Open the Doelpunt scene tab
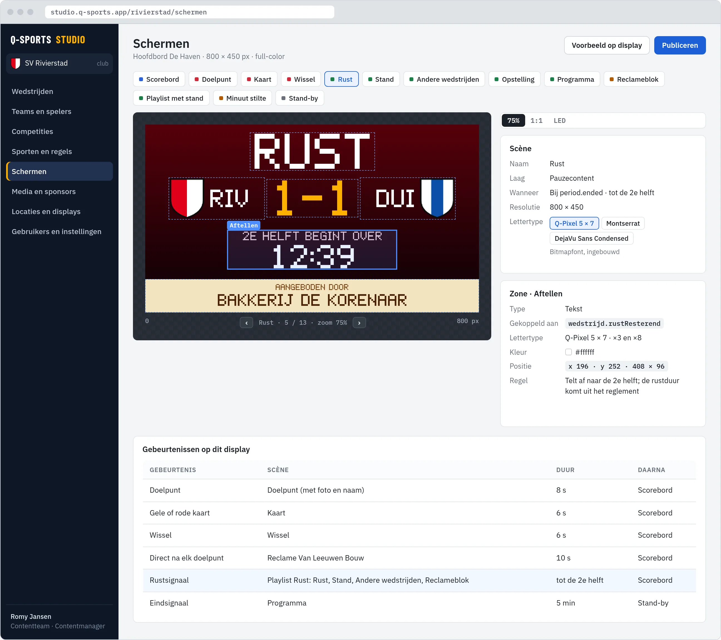The image size is (721, 640). [213, 79]
